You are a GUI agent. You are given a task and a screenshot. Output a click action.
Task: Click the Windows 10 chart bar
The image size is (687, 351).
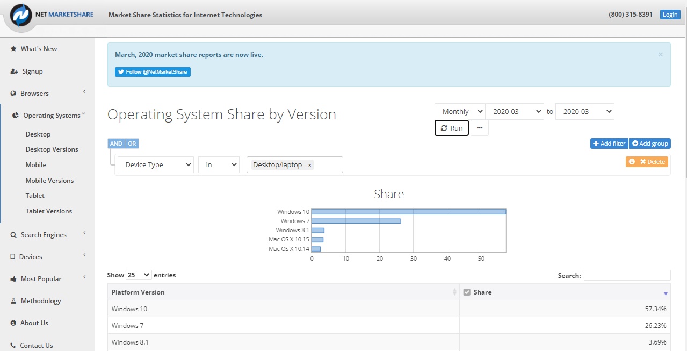coord(409,212)
